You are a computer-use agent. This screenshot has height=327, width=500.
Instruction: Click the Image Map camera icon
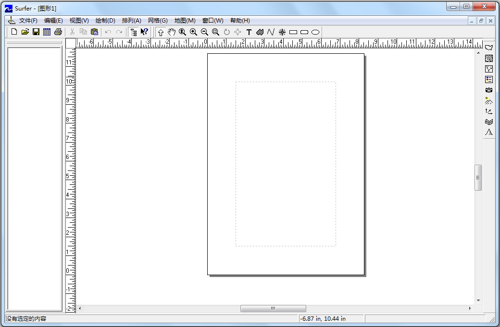pyautogui.click(x=489, y=90)
